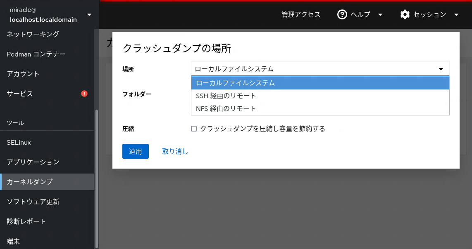Open ネットワーキング in the sidebar
This screenshot has height=249, width=472.
click(x=33, y=34)
